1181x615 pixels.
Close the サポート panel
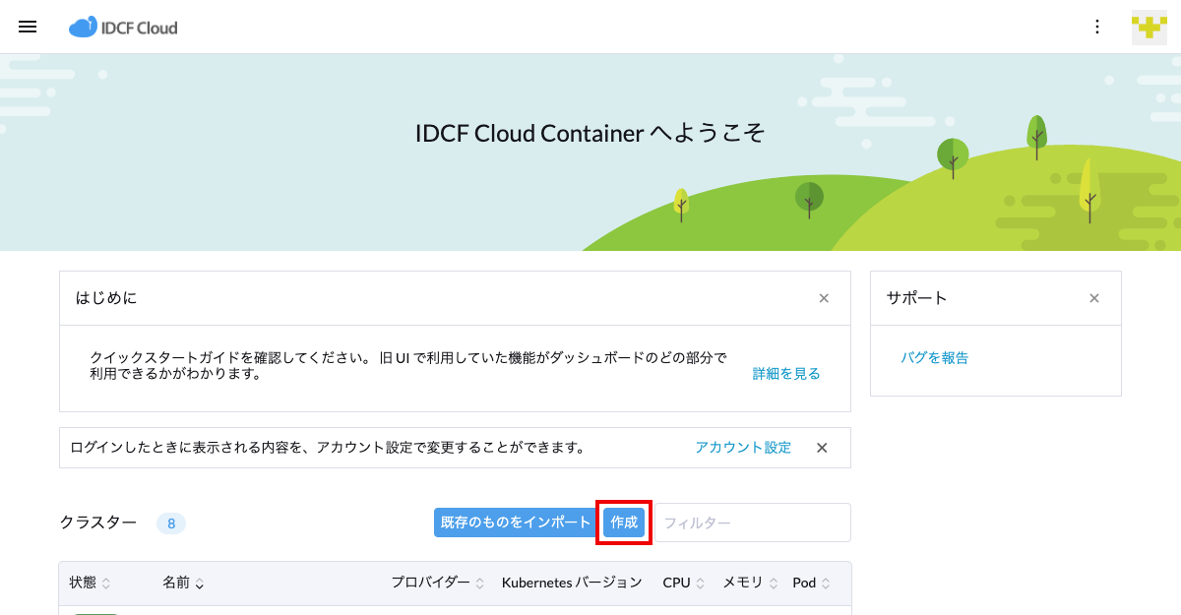pos(1093,298)
